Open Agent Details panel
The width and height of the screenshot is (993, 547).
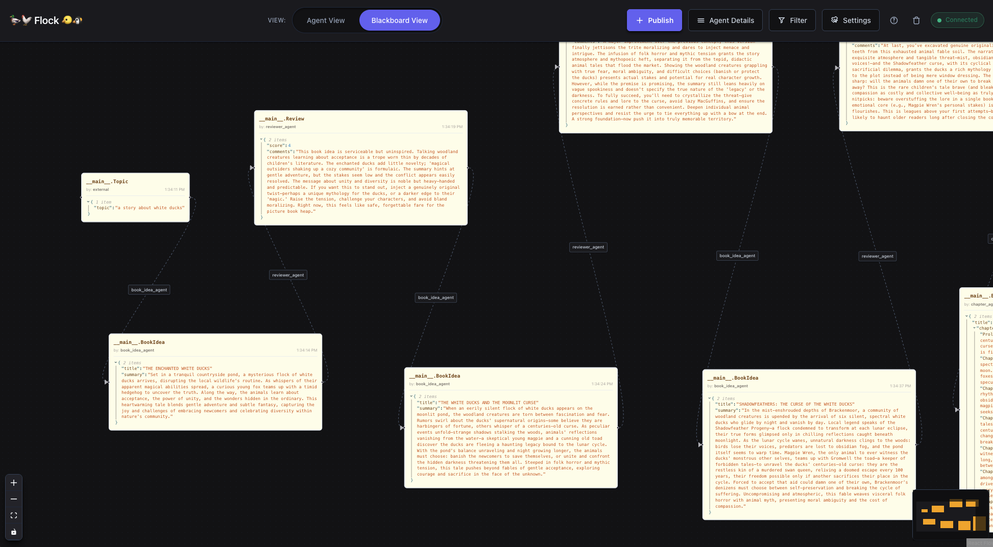pos(725,20)
